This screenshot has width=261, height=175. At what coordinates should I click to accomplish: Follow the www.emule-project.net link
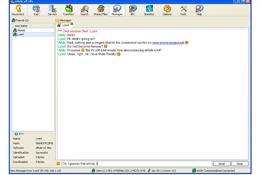(168, 43)
